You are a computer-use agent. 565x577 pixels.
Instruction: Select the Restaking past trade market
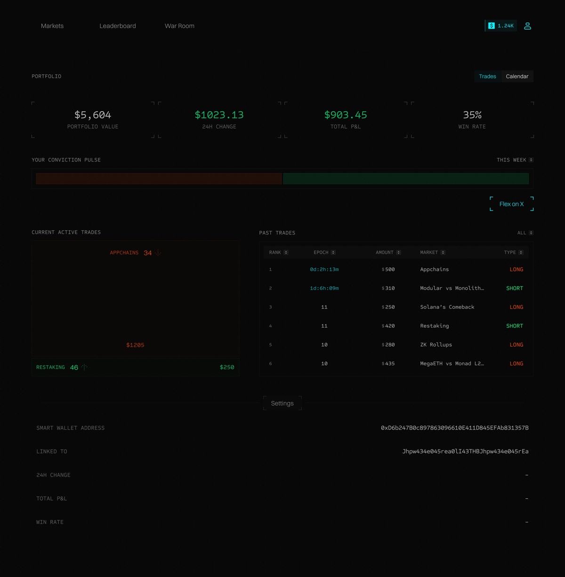(435, 326)
